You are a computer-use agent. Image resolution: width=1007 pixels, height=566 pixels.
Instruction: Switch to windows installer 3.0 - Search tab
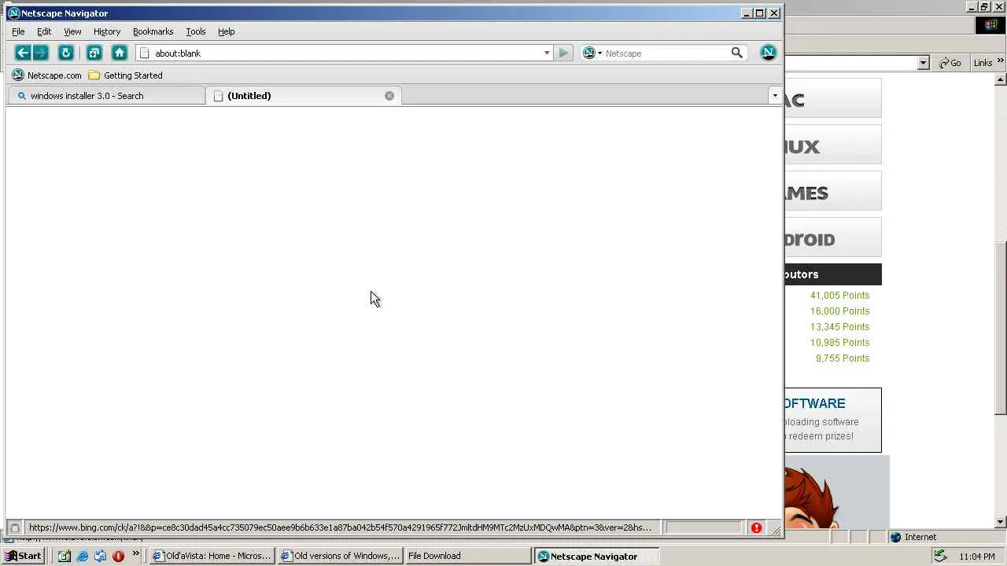point(106,96)
